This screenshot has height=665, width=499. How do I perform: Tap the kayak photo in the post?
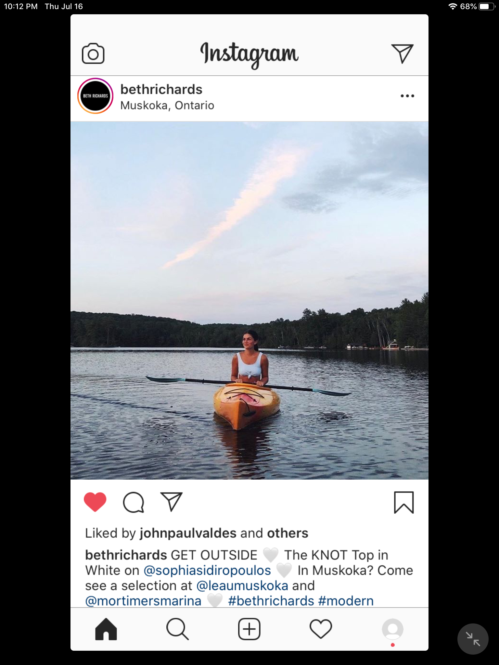[249, 300]
